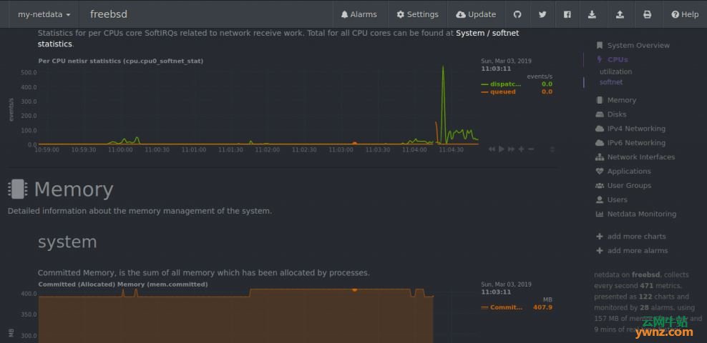The image size is (707, 343).
Task: Click the rewind chart control
Action: coord(492,149)
